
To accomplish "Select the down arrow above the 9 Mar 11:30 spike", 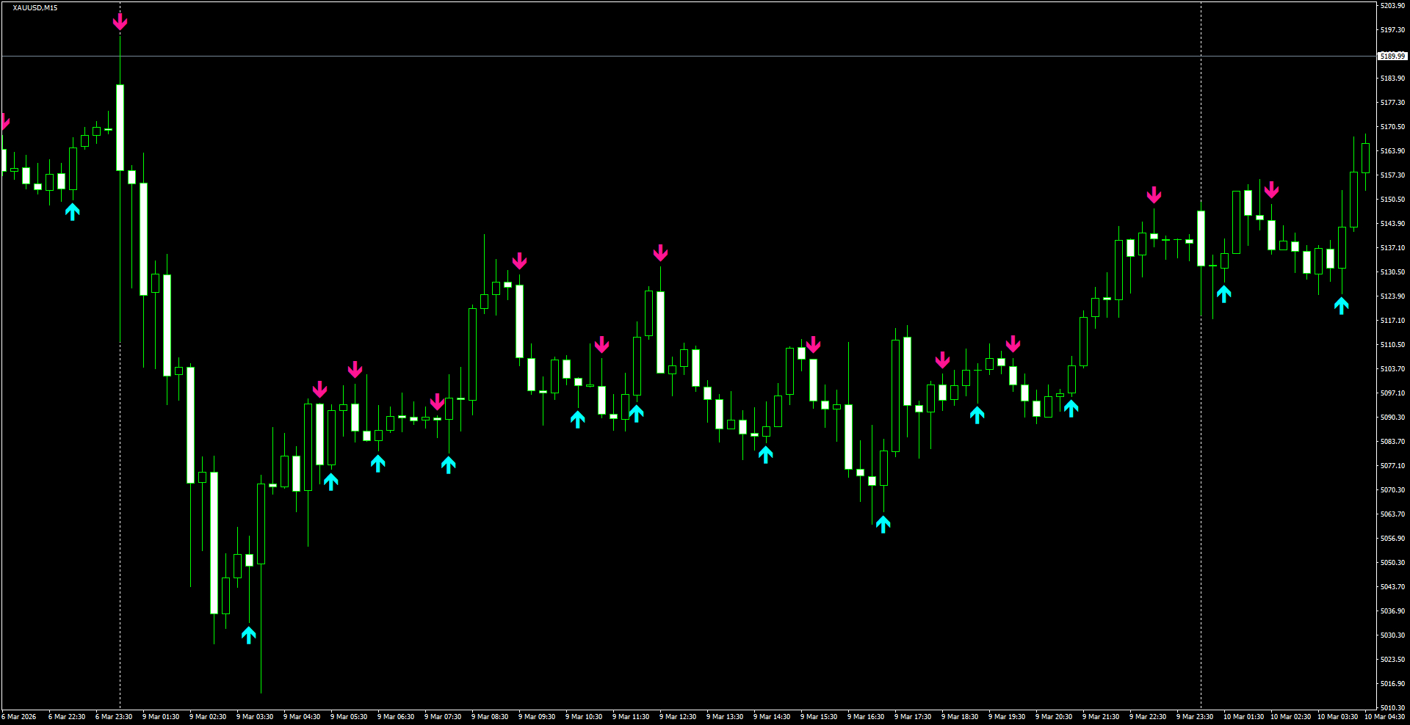I will [x=660, y=253].
